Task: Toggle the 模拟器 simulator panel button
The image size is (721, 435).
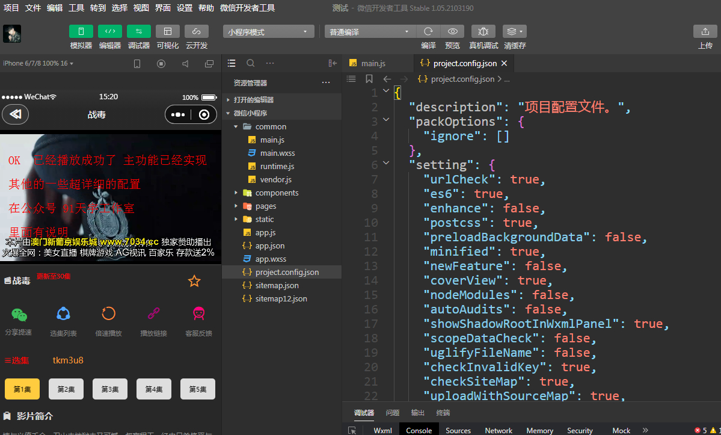Action: [x=81, y=31]
